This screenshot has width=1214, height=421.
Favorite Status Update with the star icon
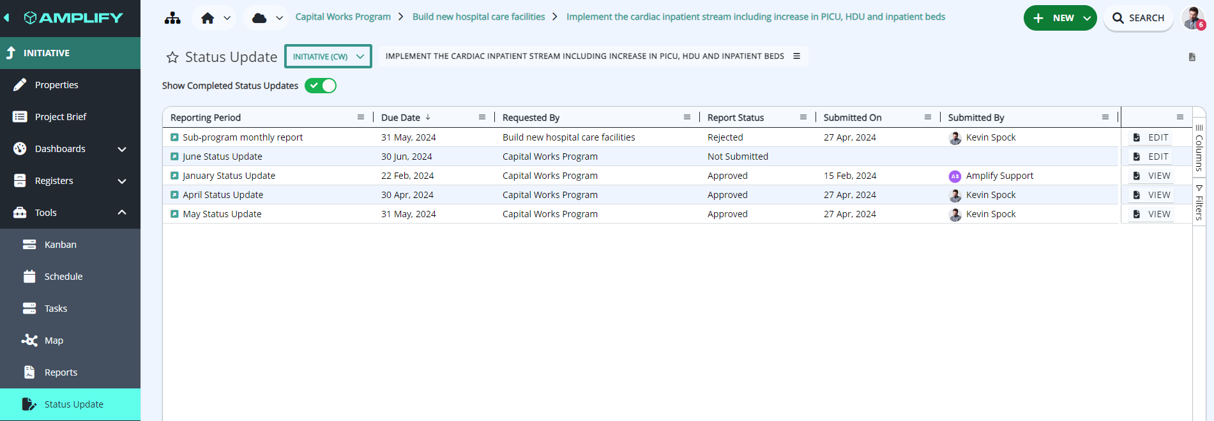point(172,57)
